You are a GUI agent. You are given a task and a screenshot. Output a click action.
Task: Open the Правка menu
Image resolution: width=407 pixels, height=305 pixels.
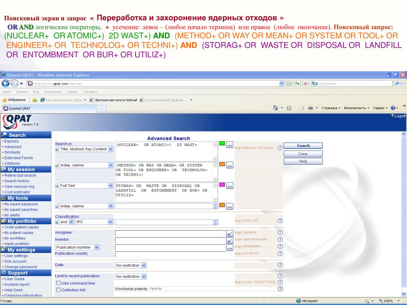tap(22, 92)
